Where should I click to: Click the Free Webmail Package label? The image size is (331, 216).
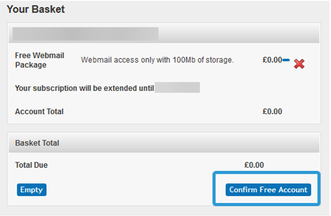point(39,60)
